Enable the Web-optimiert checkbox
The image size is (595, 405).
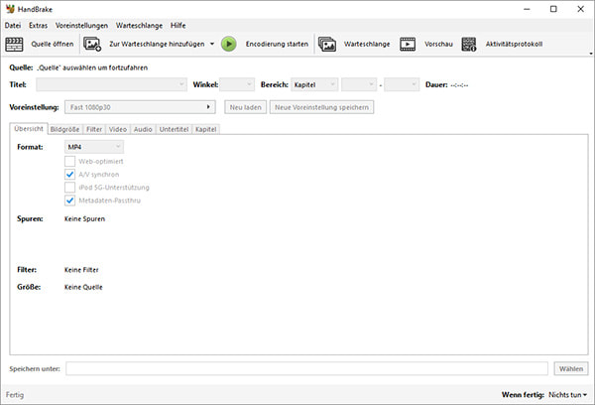pos(69,162)
